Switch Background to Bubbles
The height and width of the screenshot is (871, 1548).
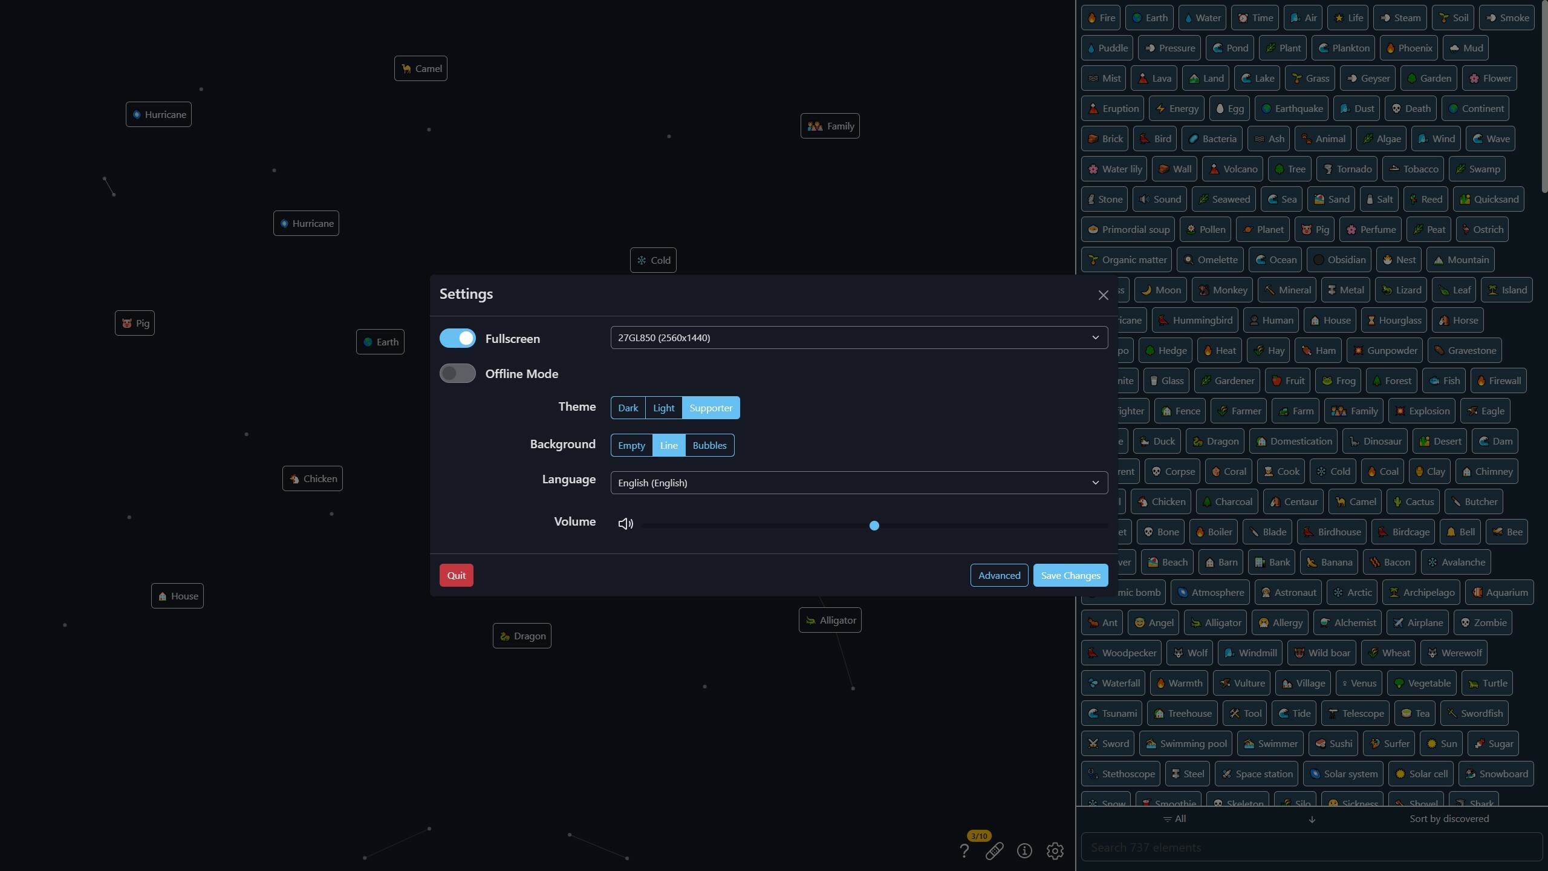[x=709, y=445]
